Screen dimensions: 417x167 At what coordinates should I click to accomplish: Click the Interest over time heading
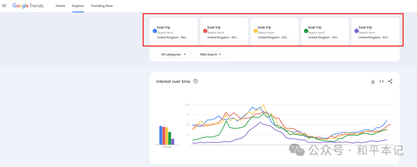tap(173, 81)
